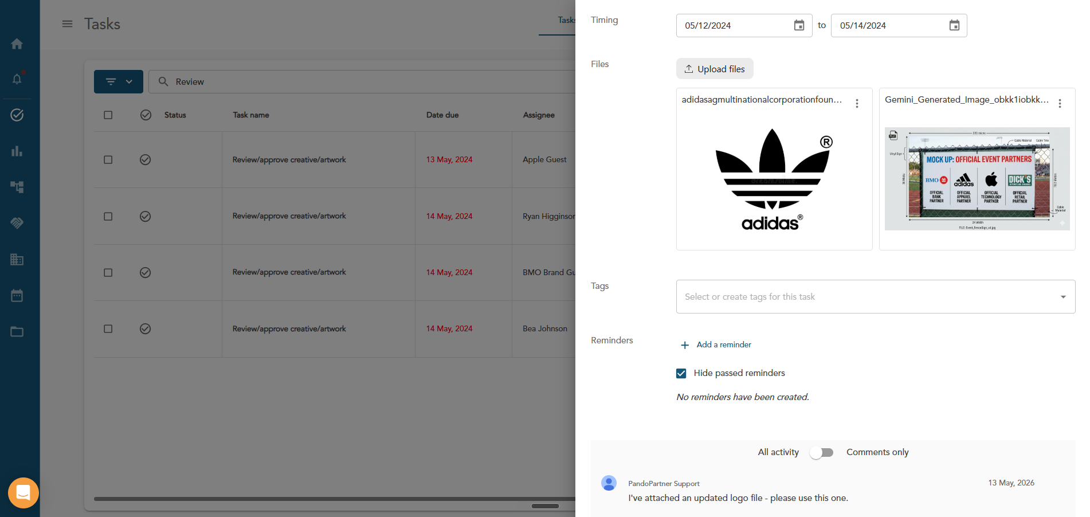Mark Ryan Higginson task status complete
The width and height of the screenshot is (1090, 517).
click(x=146, y=216)
